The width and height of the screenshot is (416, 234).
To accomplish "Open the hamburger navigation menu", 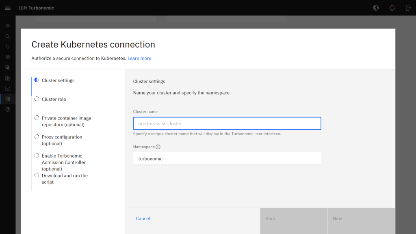I will tap(8, 8).
